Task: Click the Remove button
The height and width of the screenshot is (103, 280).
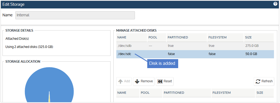Action: [144, 81]
